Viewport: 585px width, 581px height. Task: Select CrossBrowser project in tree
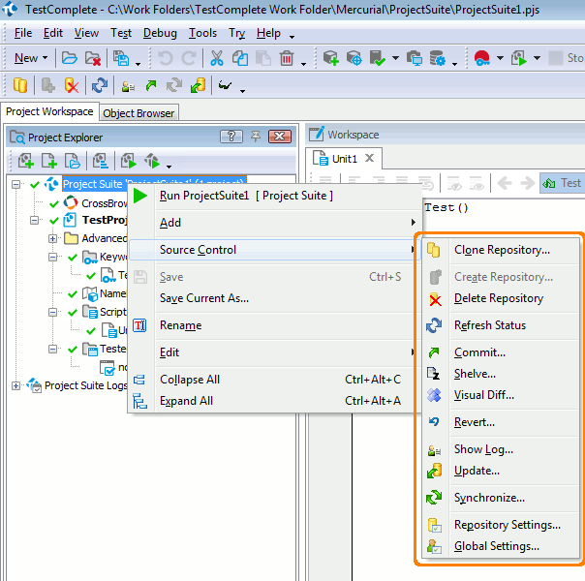coord(105,203)
